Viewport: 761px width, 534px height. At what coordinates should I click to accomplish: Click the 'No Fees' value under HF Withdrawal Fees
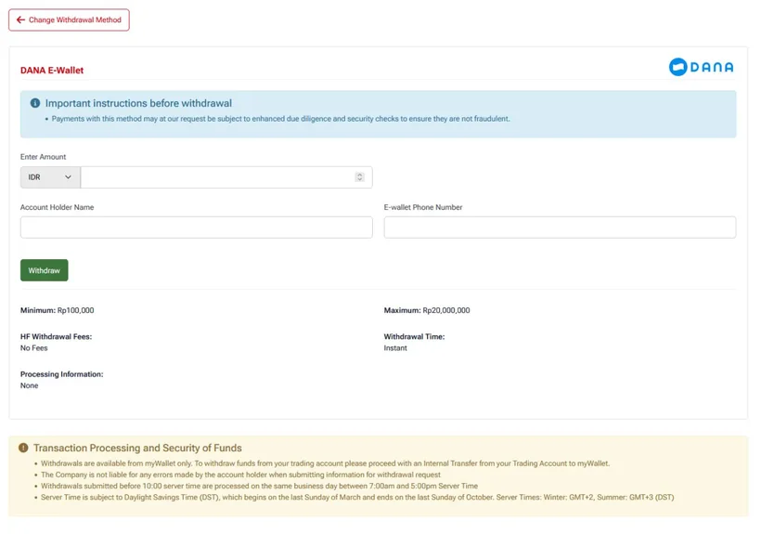coord(34,348)
